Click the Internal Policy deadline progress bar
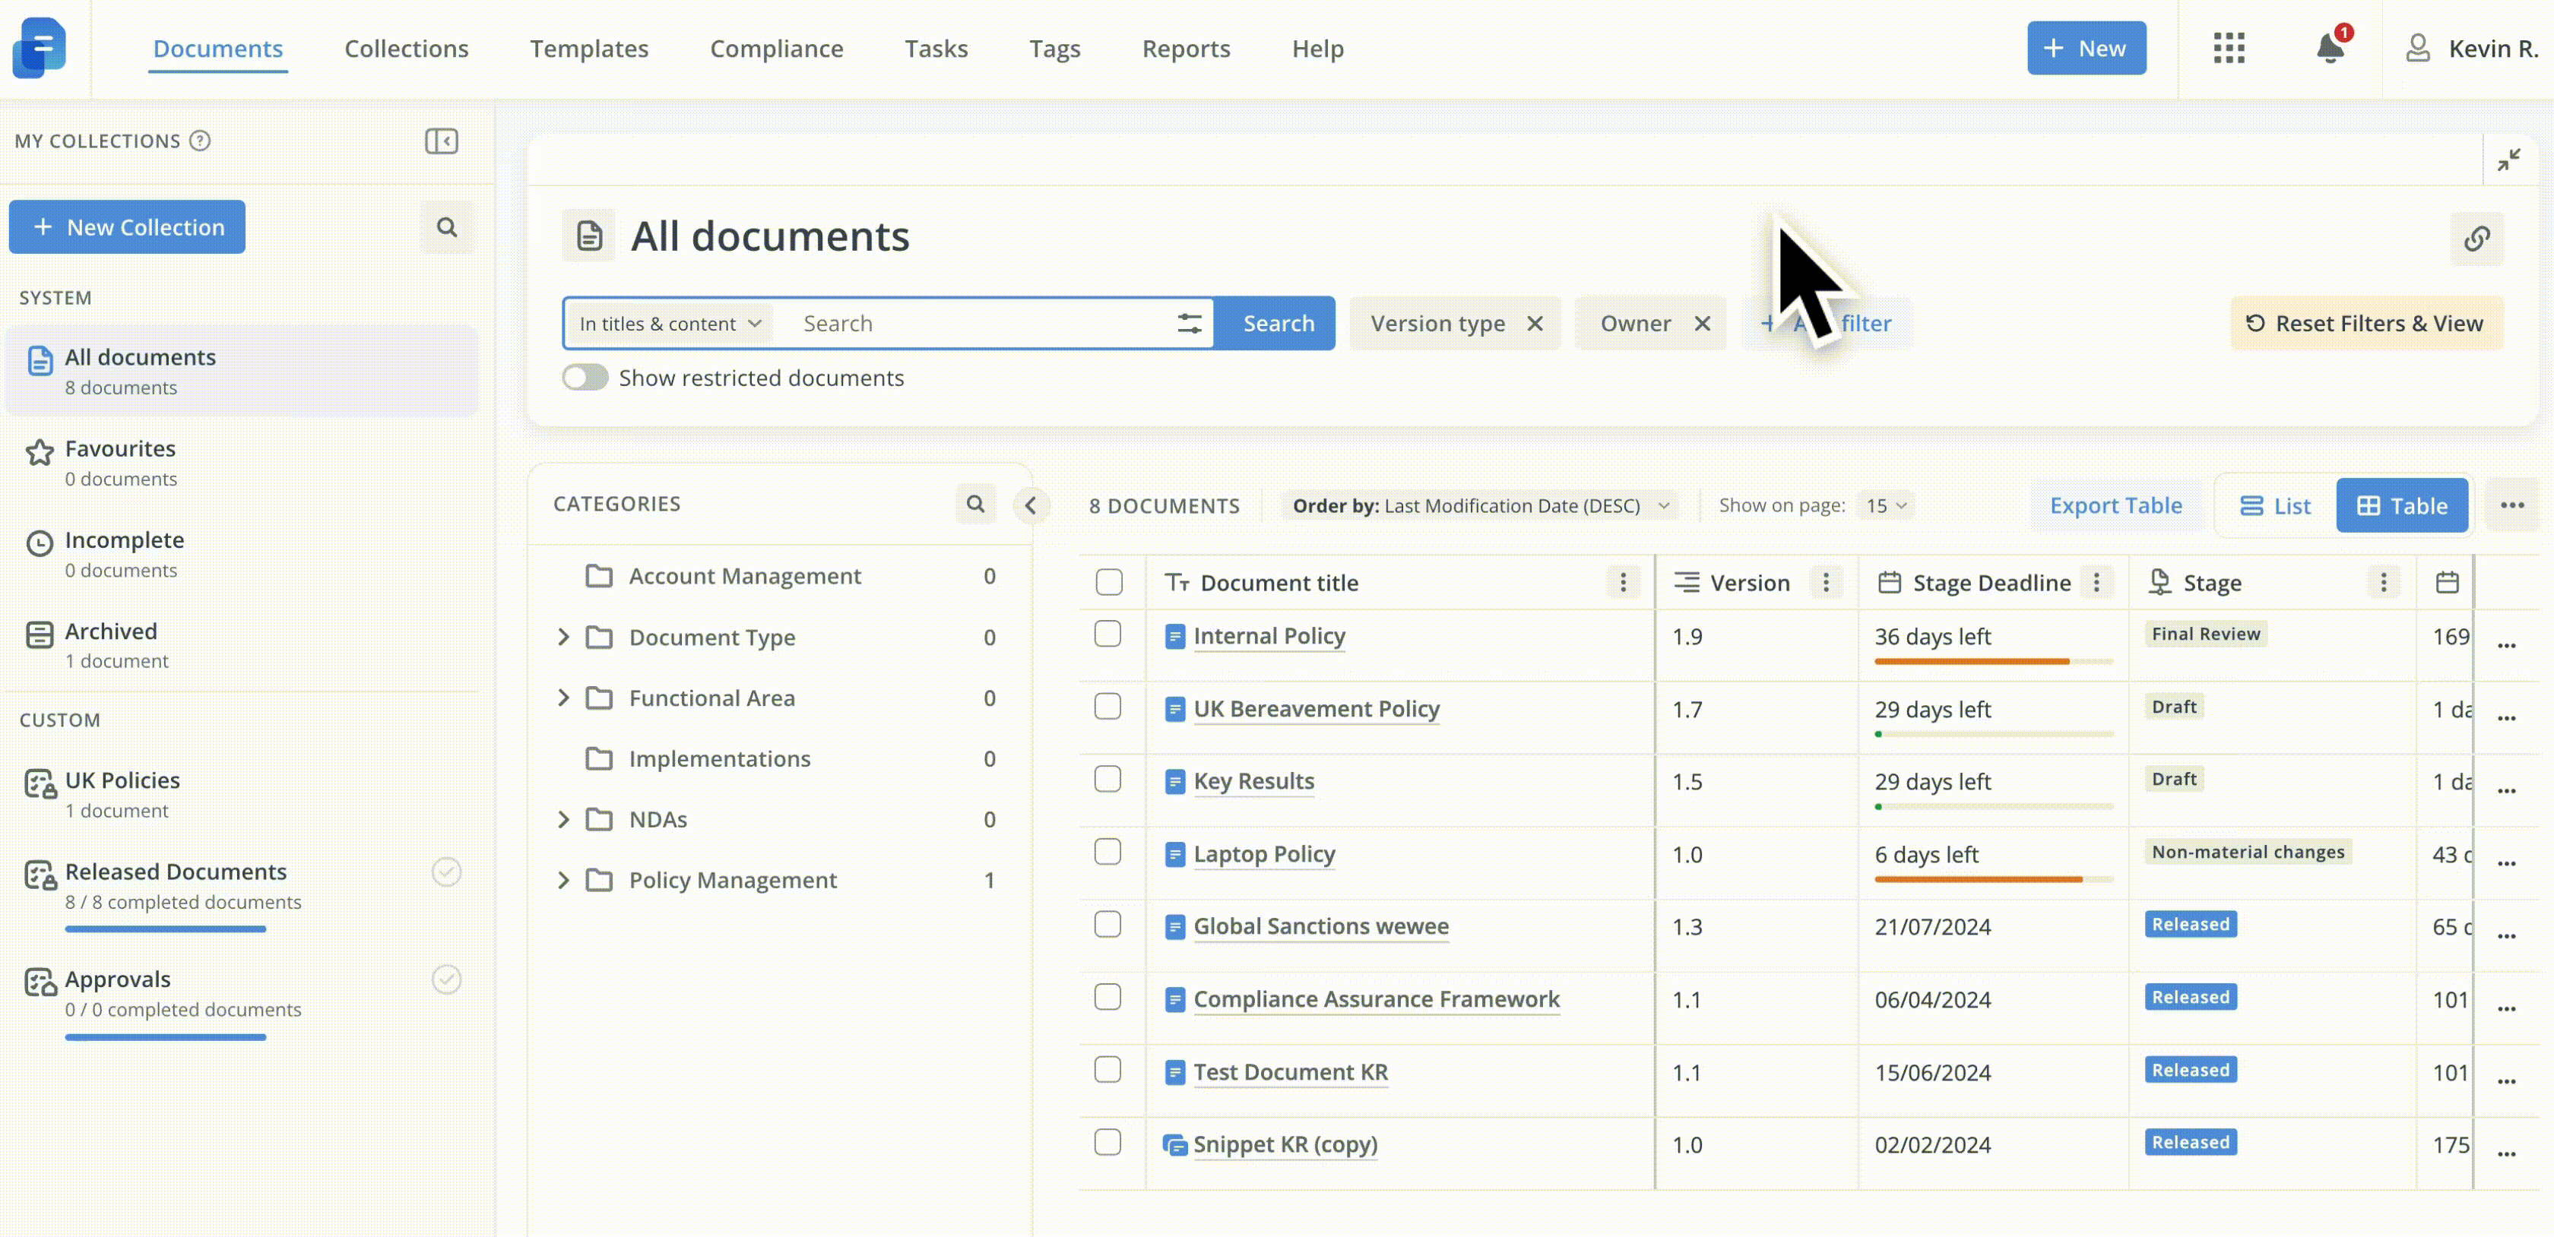This screenshot has height=1237, width=2554. tap(1993, 661)
